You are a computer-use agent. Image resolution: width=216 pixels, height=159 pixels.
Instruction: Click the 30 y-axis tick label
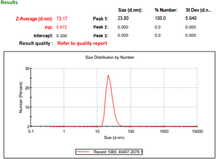(x=27, y=68)
